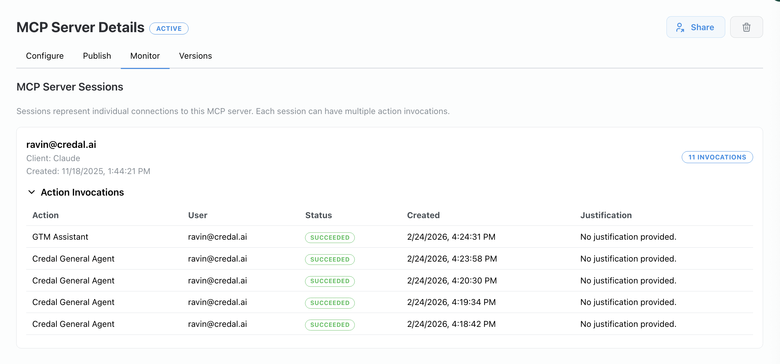Go to the Versions tab
The image size is (780, 364).
(195, 56)
